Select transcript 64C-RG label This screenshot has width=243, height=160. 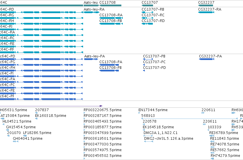(7, 15)
